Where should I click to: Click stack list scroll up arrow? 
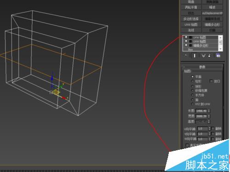(x=220, y=37)
